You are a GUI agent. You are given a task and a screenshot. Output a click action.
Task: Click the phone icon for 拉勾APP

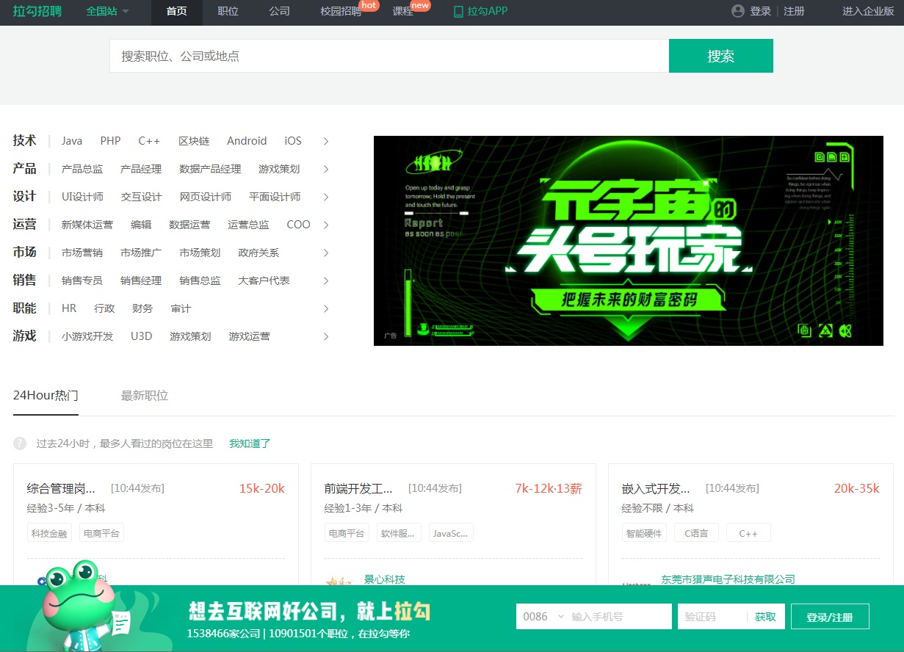point(458,12)
